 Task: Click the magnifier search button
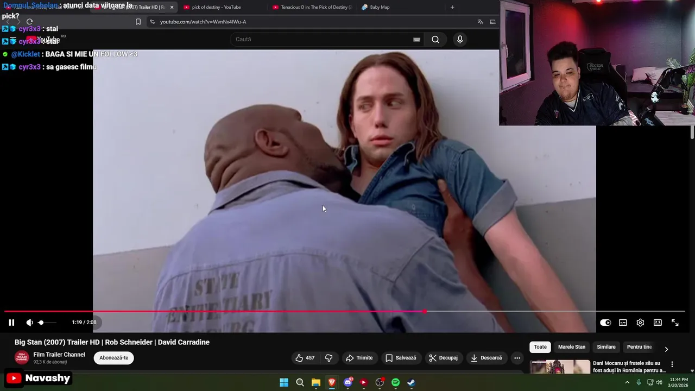pos(435,39)
